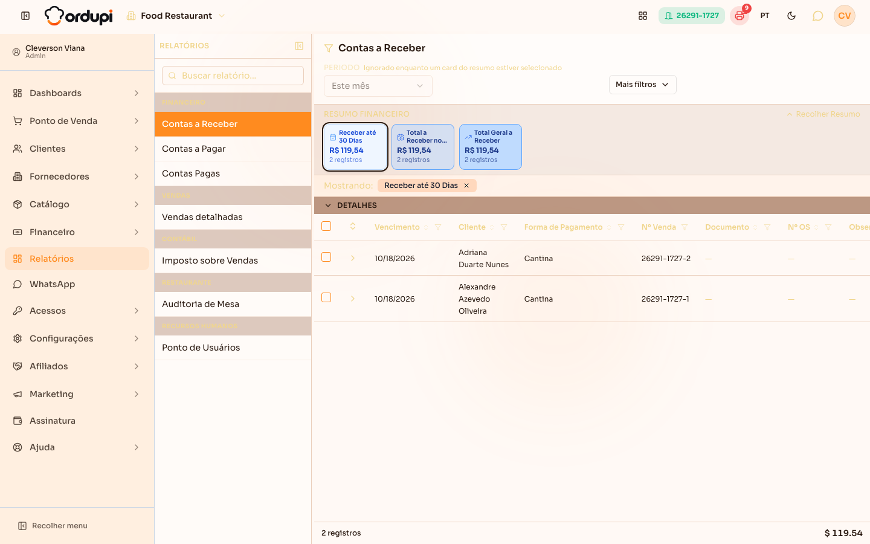Open the Contas a Pagar report
This screenshot has width=870, height=544.
(x=233, y=149)
